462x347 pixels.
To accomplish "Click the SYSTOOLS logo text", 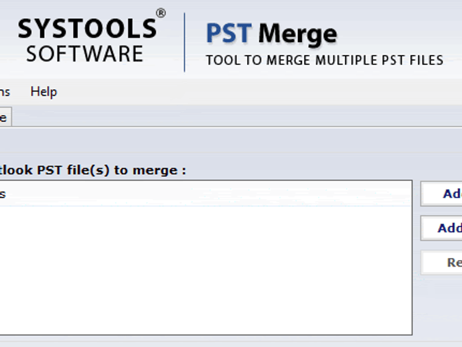I will (87, 29).
